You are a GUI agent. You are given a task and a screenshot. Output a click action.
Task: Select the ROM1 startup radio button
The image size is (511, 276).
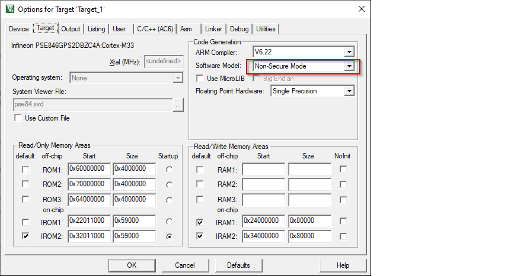[171, 170]
